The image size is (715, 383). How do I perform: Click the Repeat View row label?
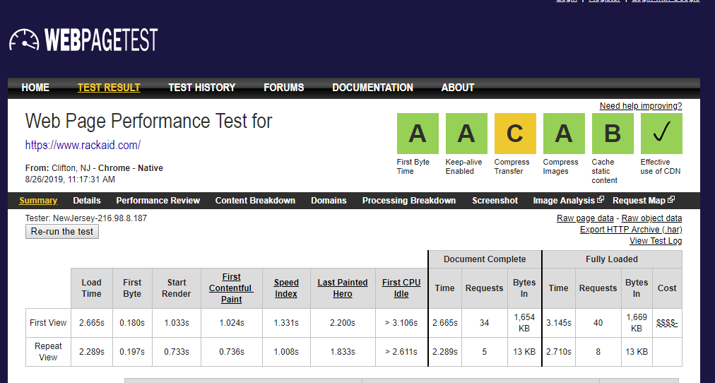tap(48, 351)
